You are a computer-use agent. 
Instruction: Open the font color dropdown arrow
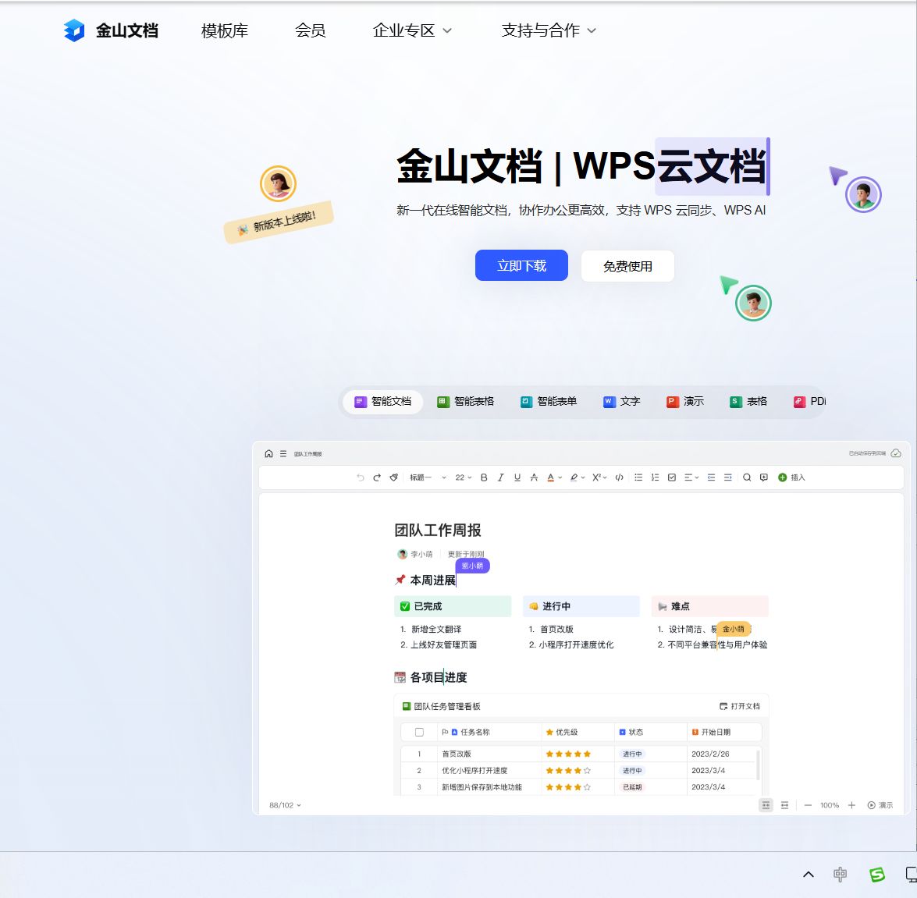(x=560, y=477)
